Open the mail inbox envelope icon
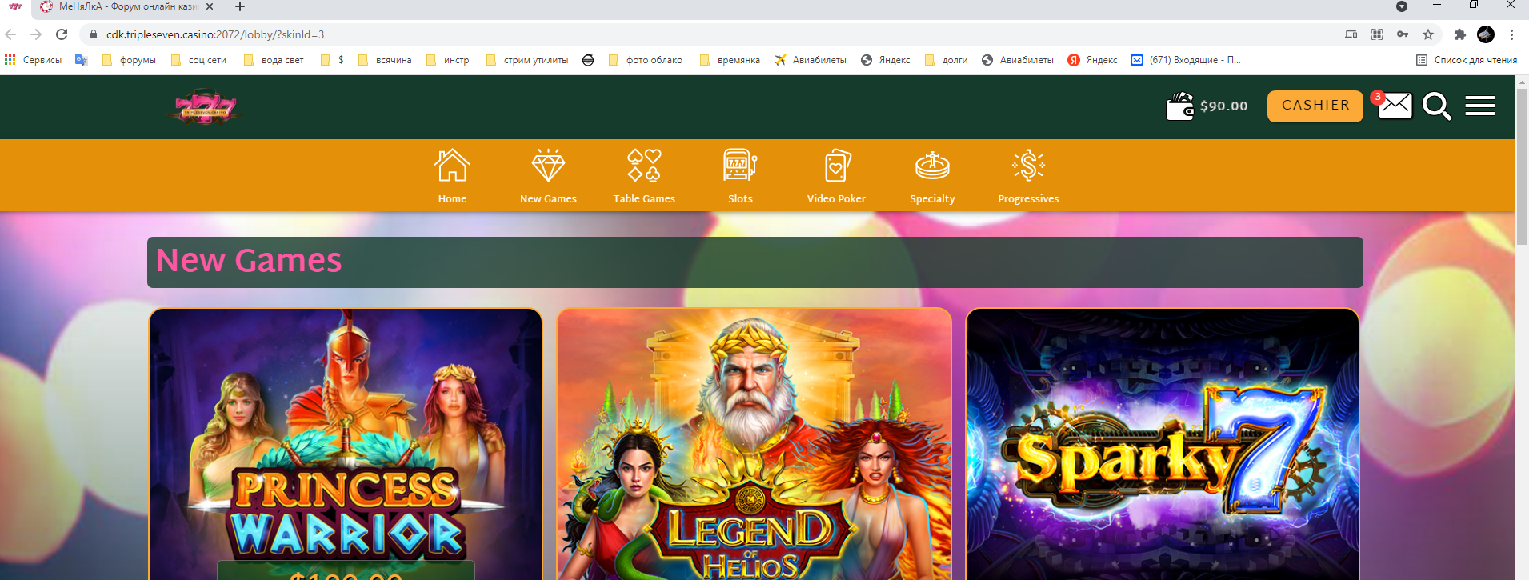1529x580 pixels. [1395, 106]
